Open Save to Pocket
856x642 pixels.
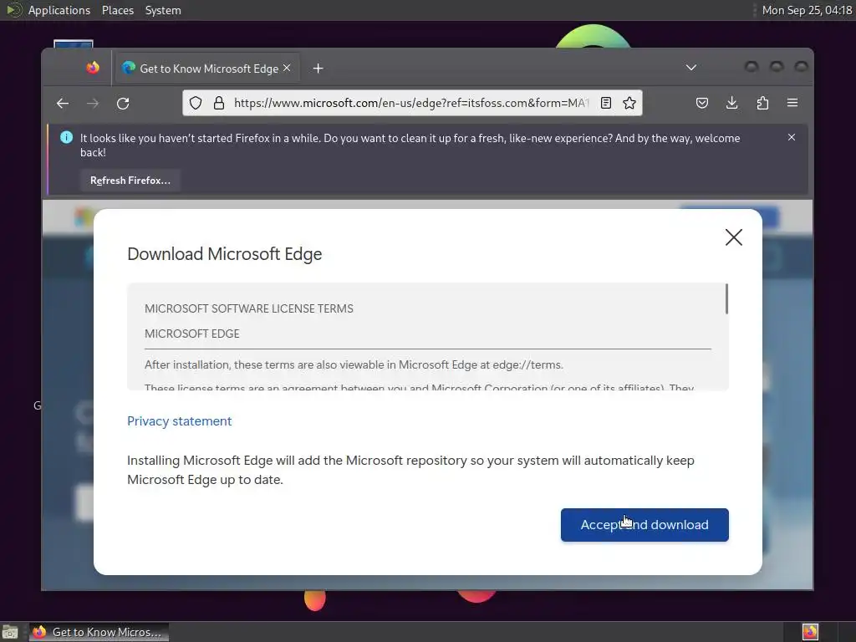click(702, 103)
